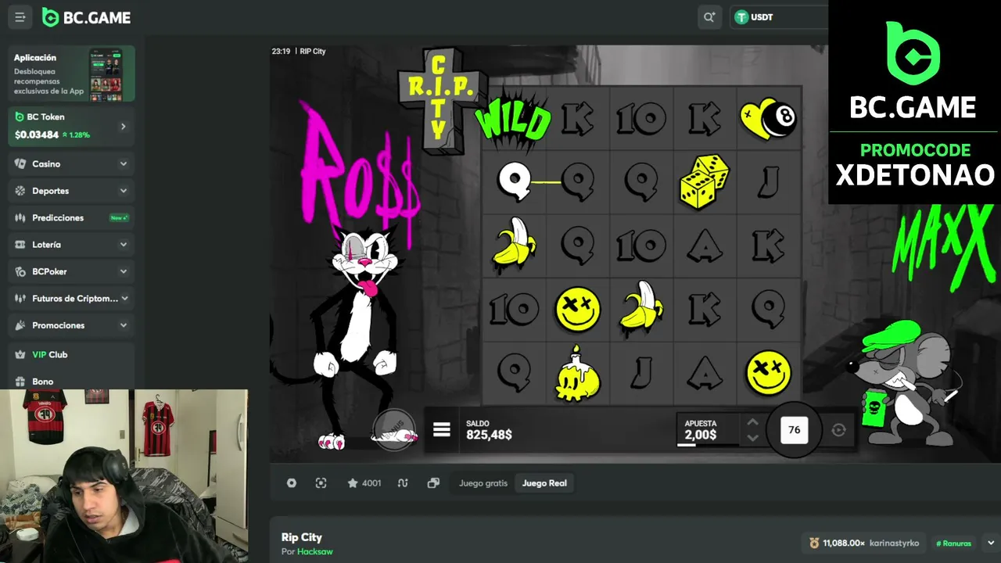Click the medal icon next to 11,088.00×
The height and width of the screenshot is (563, 1001).
(814, 543)
